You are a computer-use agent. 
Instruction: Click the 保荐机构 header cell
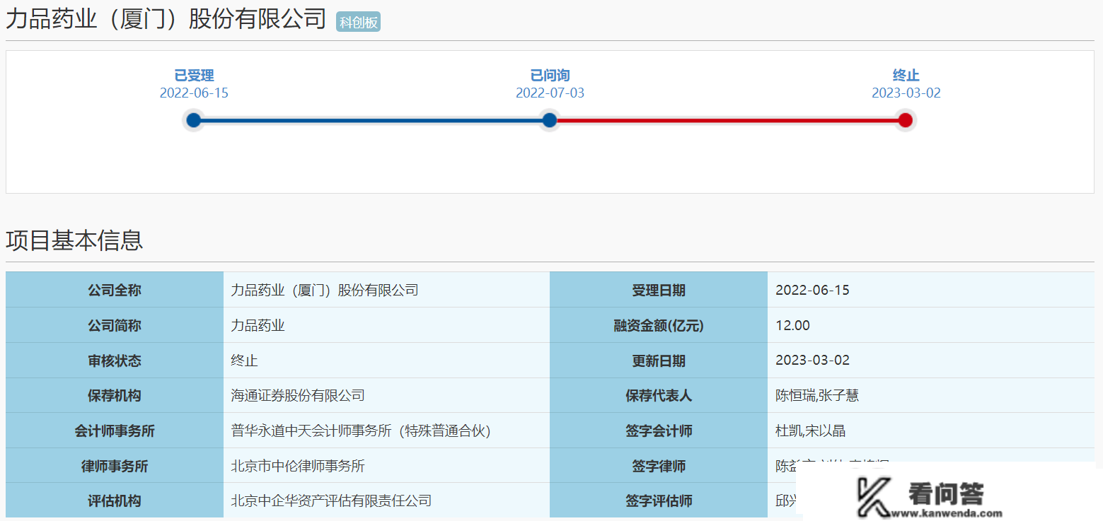(x=115, y=395)
